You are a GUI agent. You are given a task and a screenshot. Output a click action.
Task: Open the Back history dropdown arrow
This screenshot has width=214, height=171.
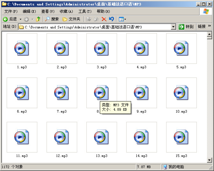point(20,19)
